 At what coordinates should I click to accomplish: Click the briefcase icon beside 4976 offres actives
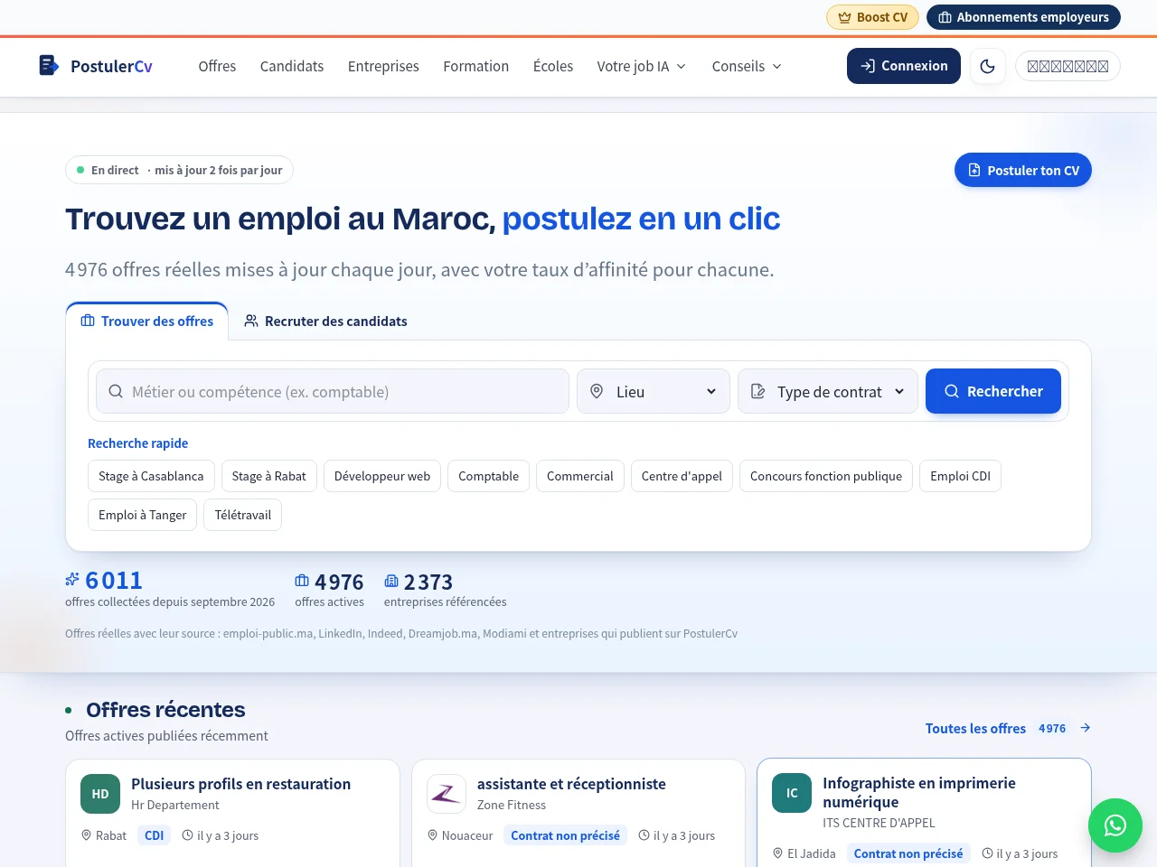coord(302,581)
